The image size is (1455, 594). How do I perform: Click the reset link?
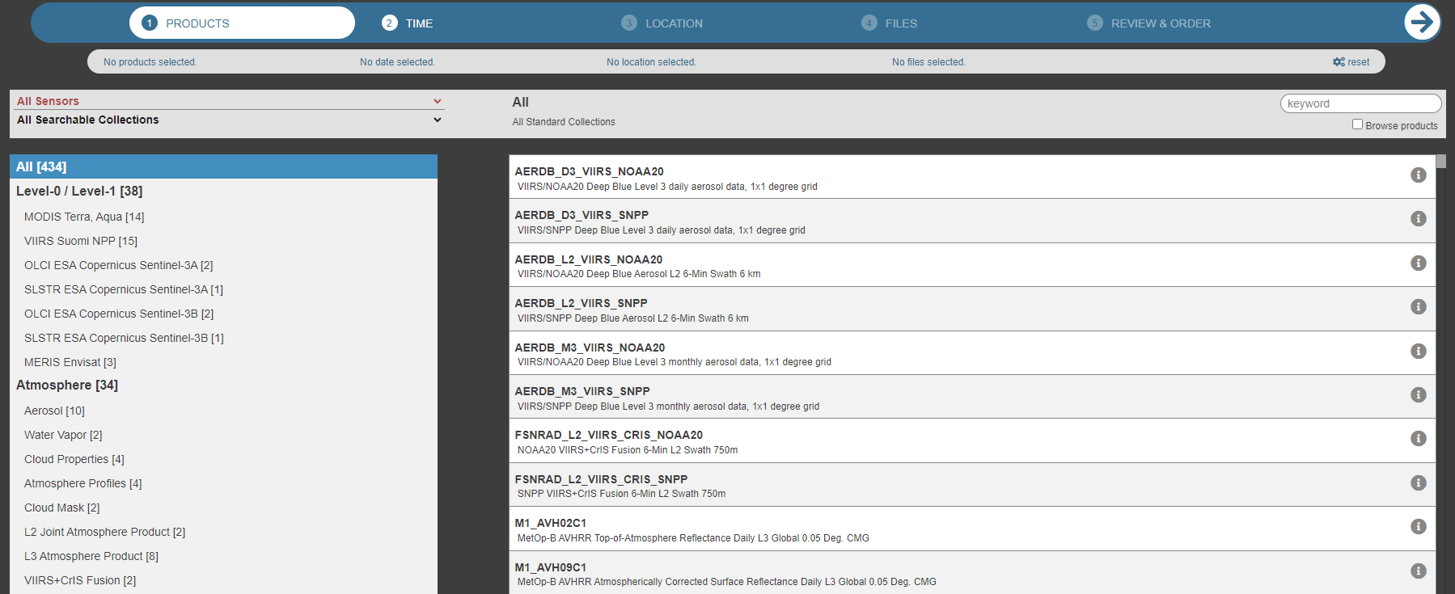click(1351, 62)
